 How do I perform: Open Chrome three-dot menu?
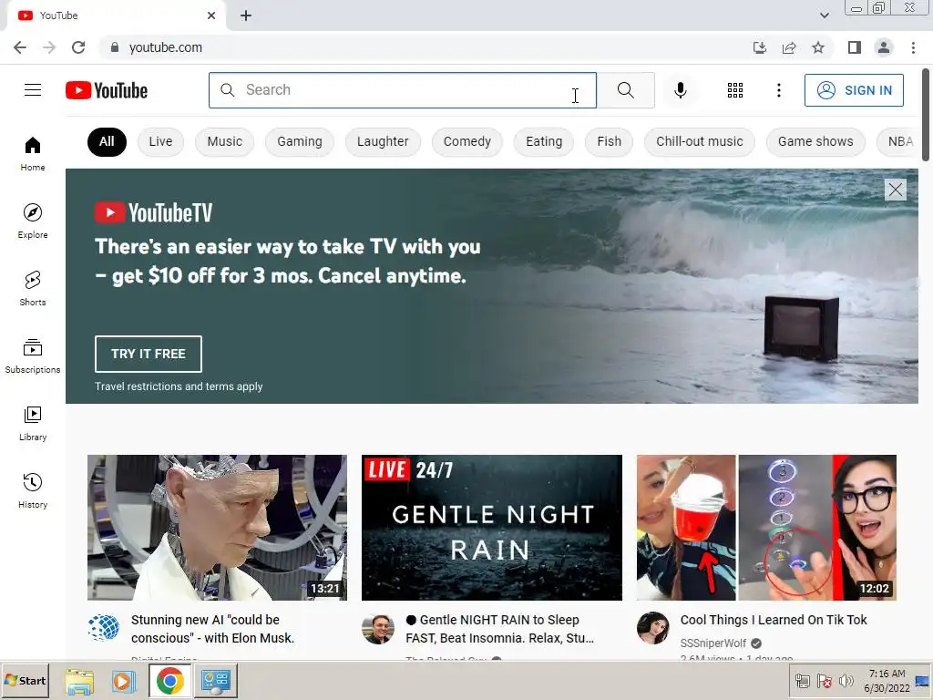click(913, 47)
